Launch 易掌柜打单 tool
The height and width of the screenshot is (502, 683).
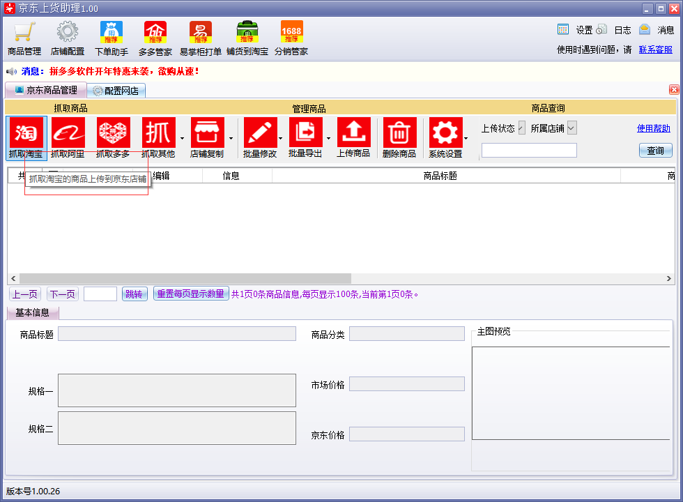(201, 38)
